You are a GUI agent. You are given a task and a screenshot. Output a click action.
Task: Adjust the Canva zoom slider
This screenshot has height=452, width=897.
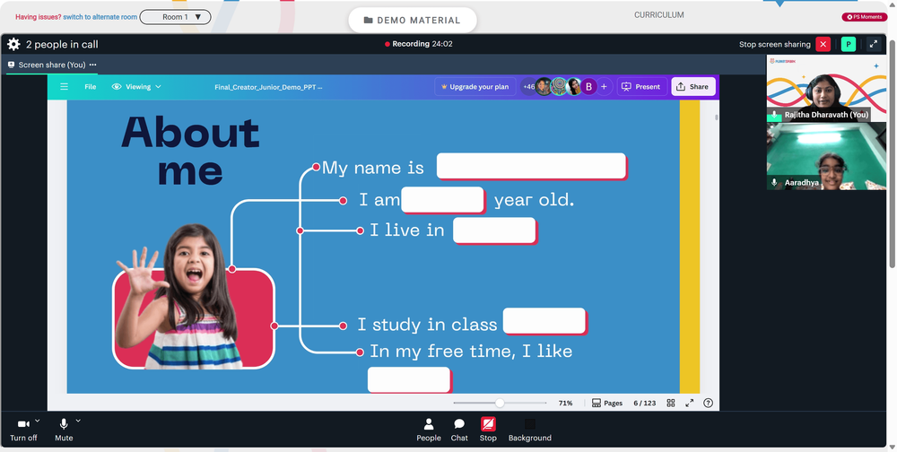[500, 403]
